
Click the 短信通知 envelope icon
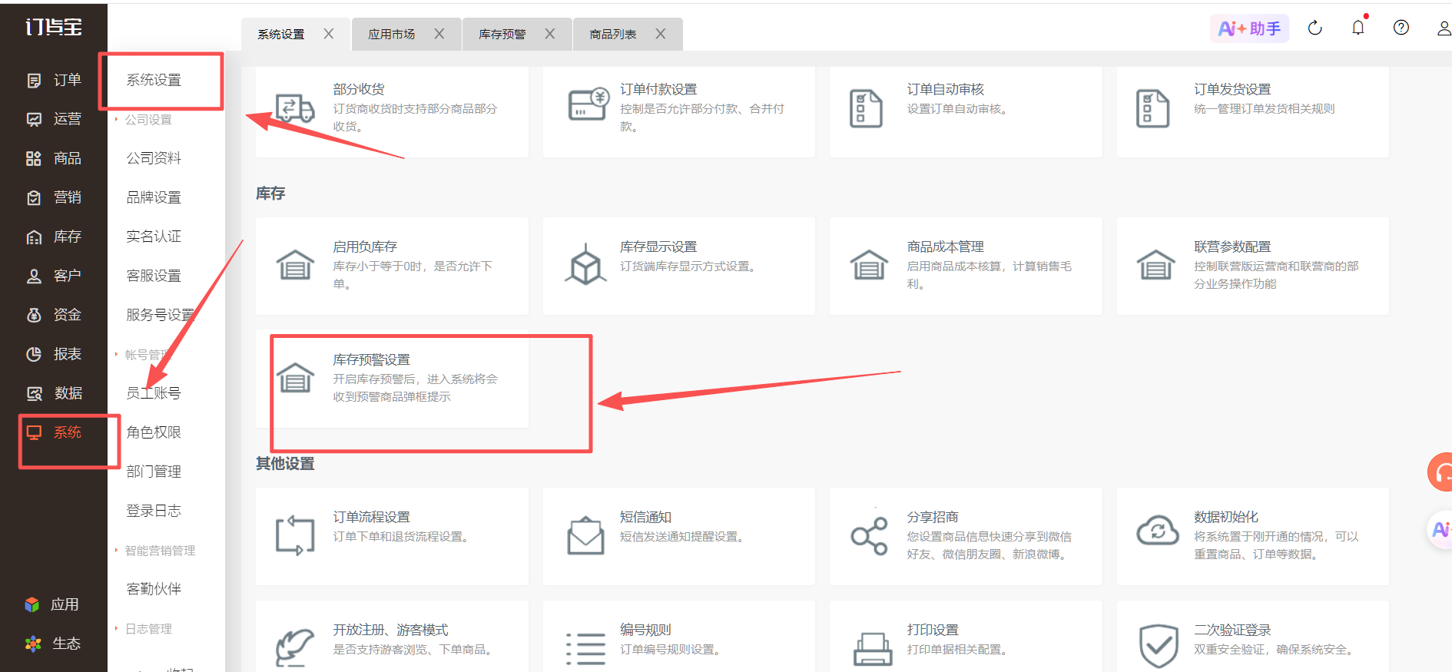pyautogui.click(x=585, y=535)
